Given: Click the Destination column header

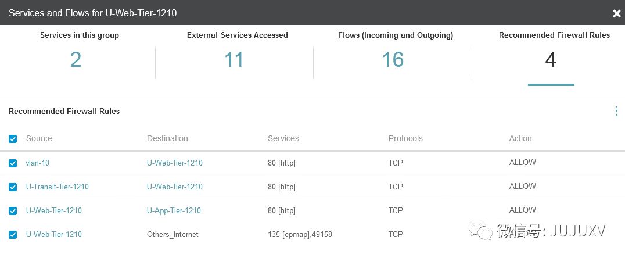Looking at the screenshot, I should pyautogui.click(x=167, y=139).
